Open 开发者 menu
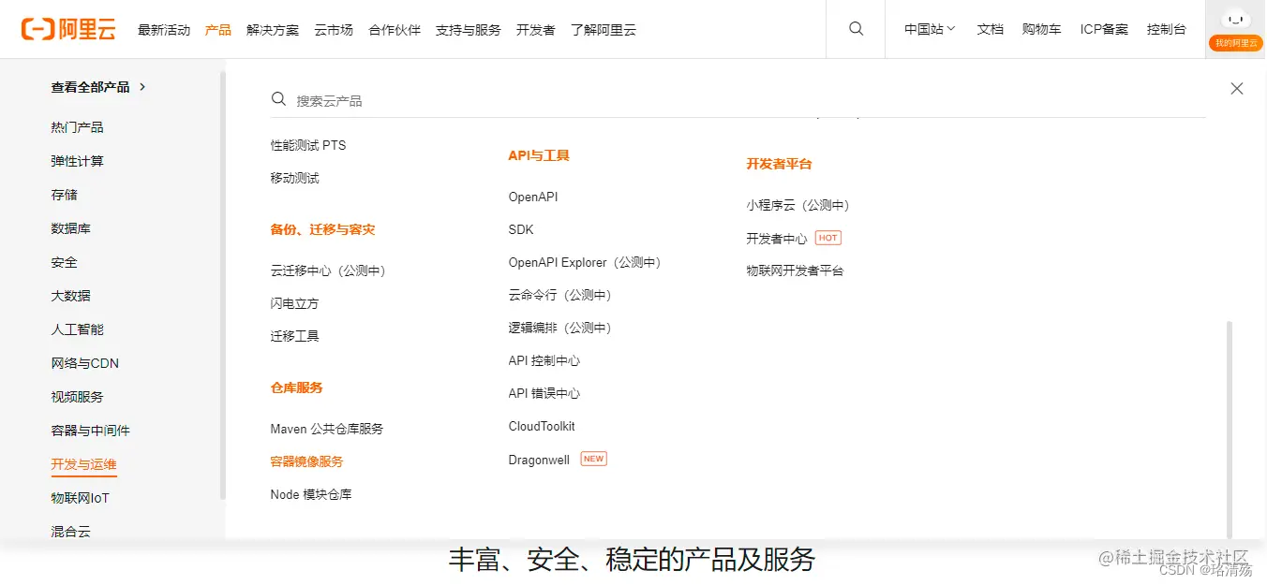This screenshot has height=585, width=1267. point(536,30)
